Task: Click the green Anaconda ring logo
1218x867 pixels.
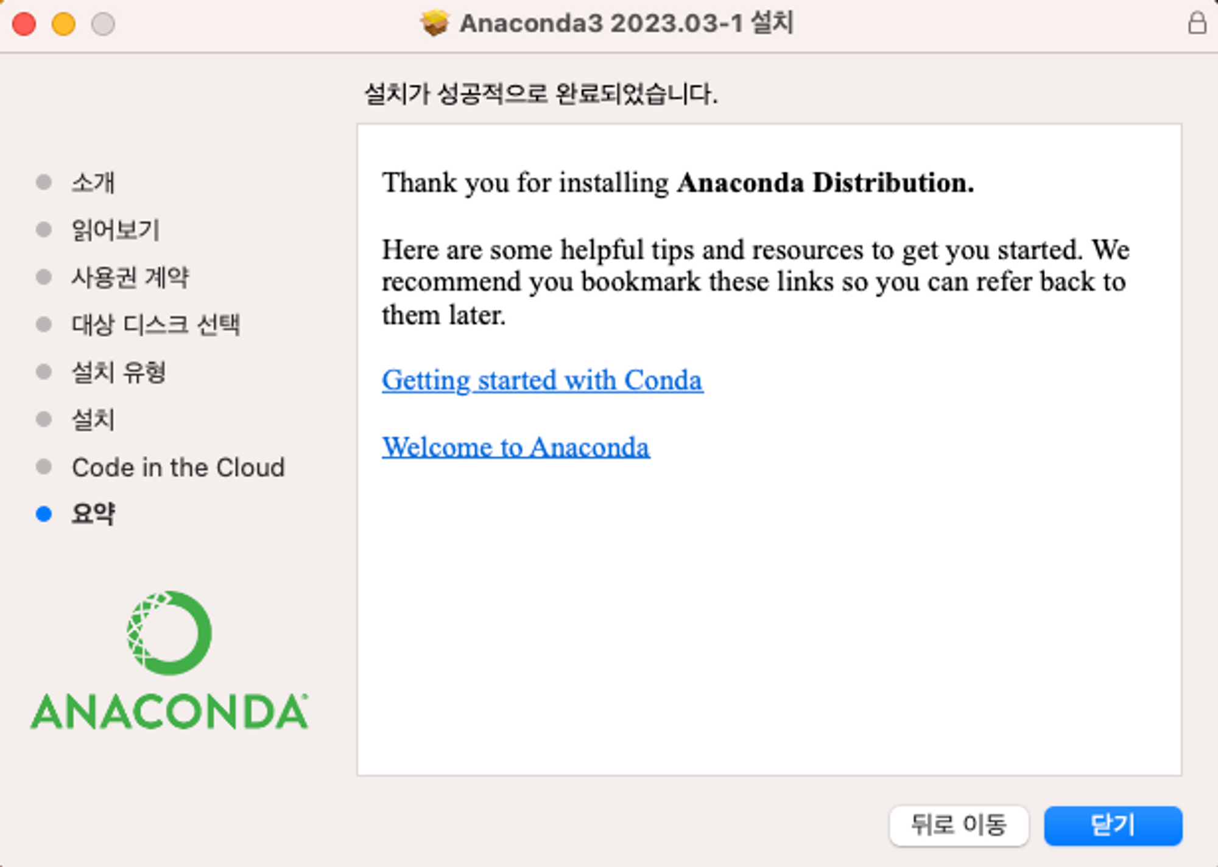Action: pyautogui.click(x=169, y=633)
